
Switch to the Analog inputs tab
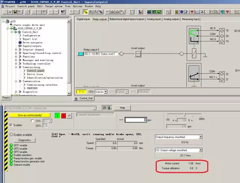[154, 19]
